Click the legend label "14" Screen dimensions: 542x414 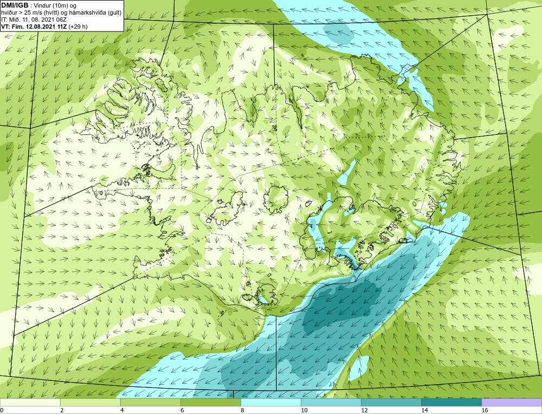(x=424, y=410)
